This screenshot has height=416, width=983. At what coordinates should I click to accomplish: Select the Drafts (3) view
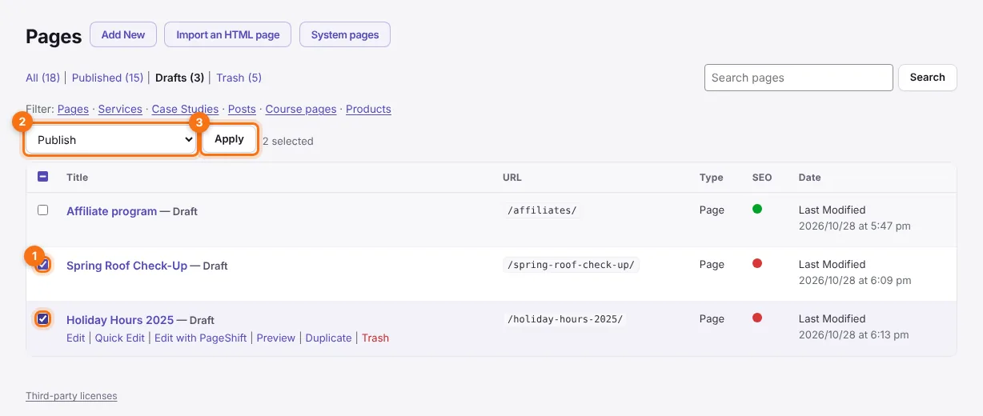179,78
